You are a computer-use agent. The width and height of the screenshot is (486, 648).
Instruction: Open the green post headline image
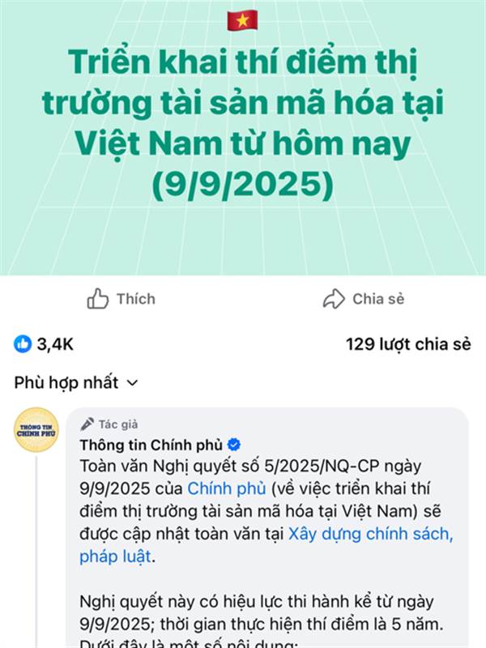(243, 137)
